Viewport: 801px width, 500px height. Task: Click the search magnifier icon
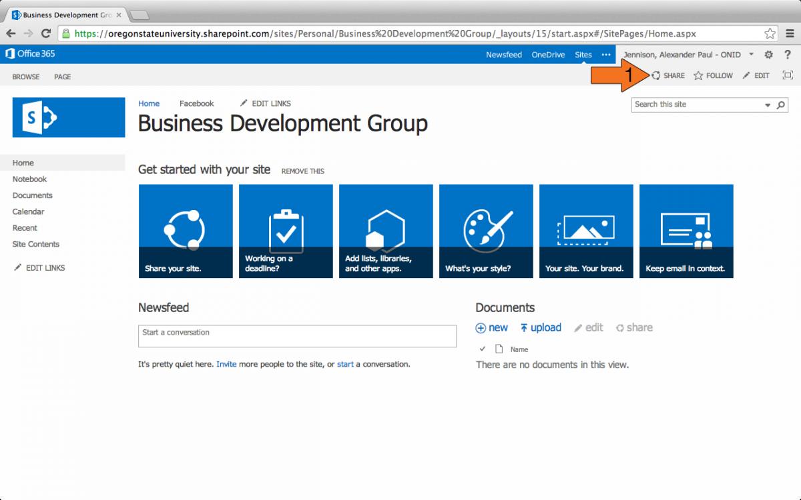781,105
